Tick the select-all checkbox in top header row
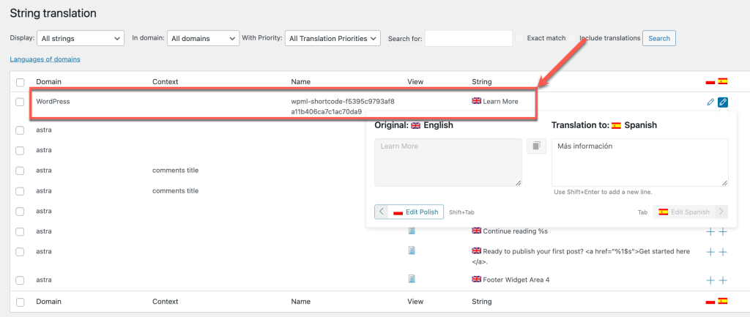This screenshot has width=750, height=317. pos(21,82)
